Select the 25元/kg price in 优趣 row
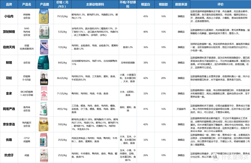This screenshot has width=251, height=163. (62, 140)
